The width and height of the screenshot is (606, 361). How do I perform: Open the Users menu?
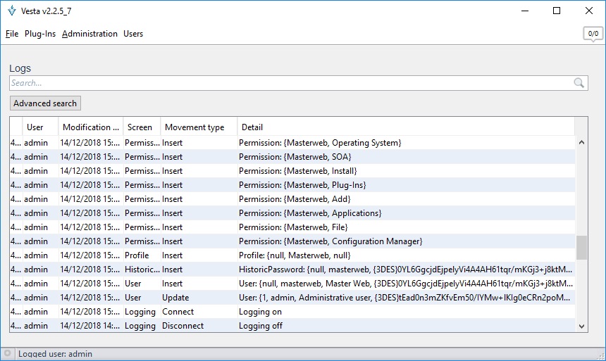(133, 34)
